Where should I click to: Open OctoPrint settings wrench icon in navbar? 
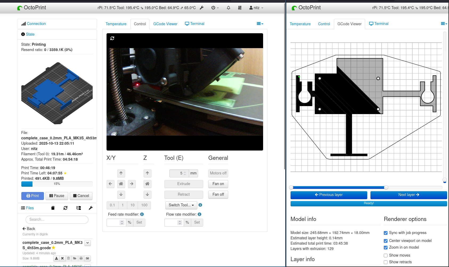tap(202, 8)
